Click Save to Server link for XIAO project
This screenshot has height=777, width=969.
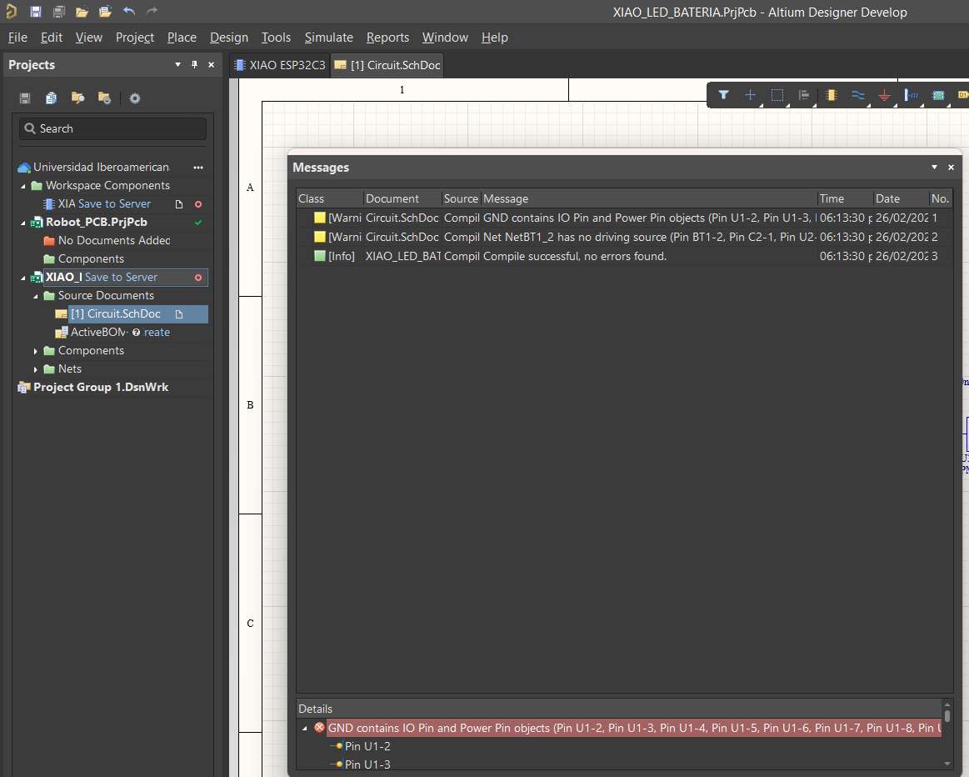[121, 278]
